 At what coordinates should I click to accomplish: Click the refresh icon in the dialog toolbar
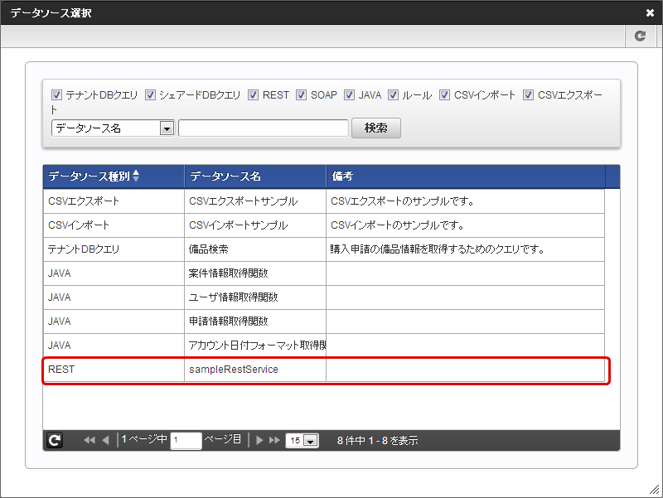coord(639,36)
